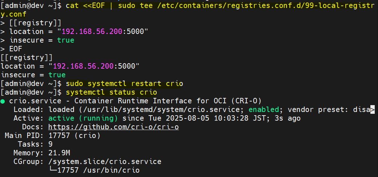Click the EOF heredoc terminator line
378x177 pixels.
[x=15, y=49]
